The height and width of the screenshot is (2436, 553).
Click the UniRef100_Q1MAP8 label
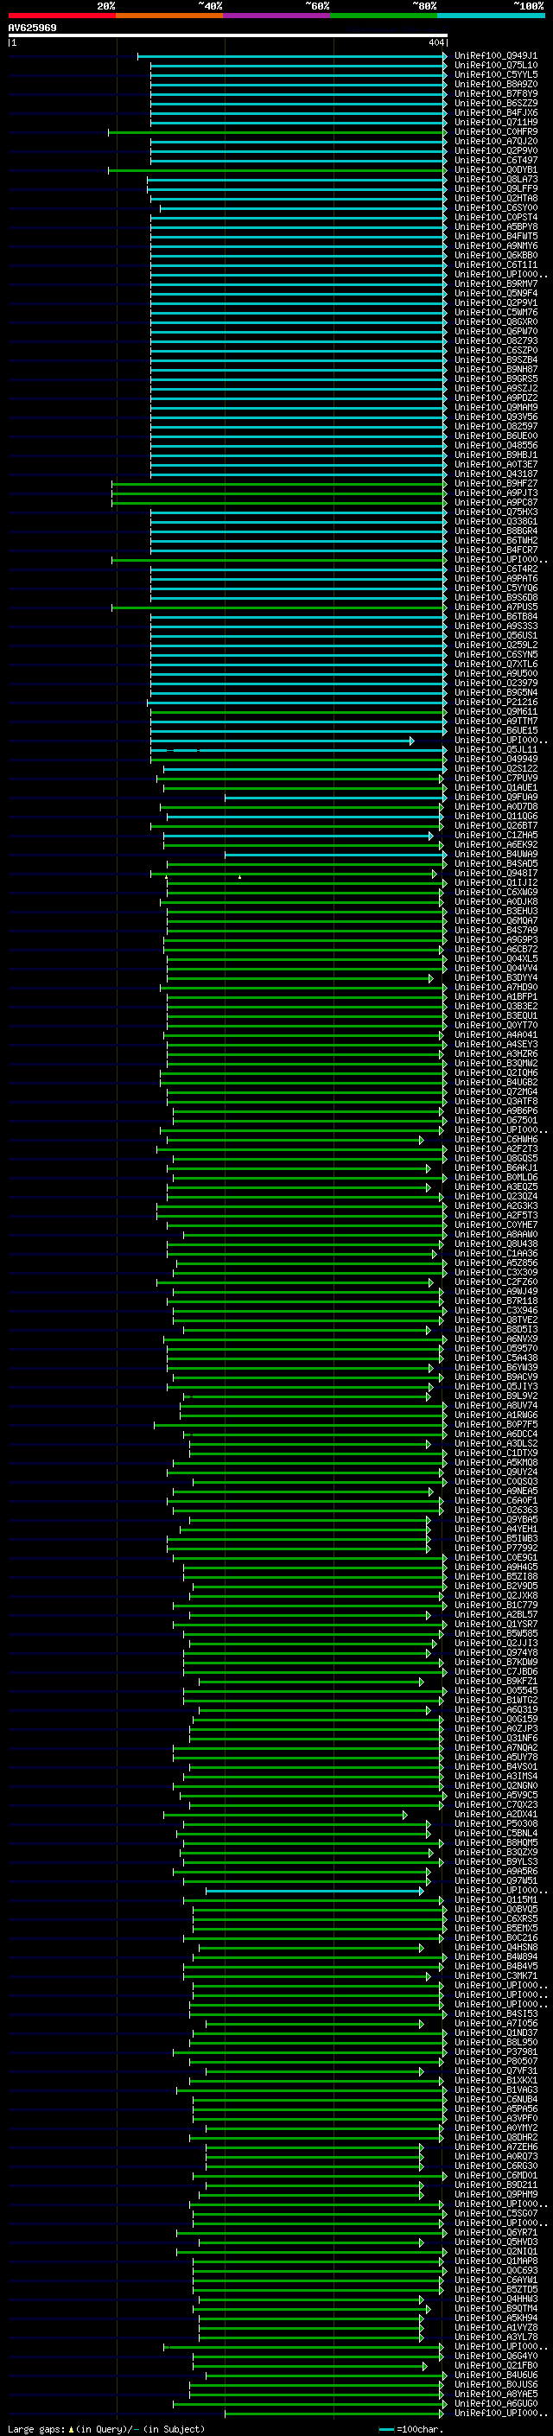click(495, 2261)
